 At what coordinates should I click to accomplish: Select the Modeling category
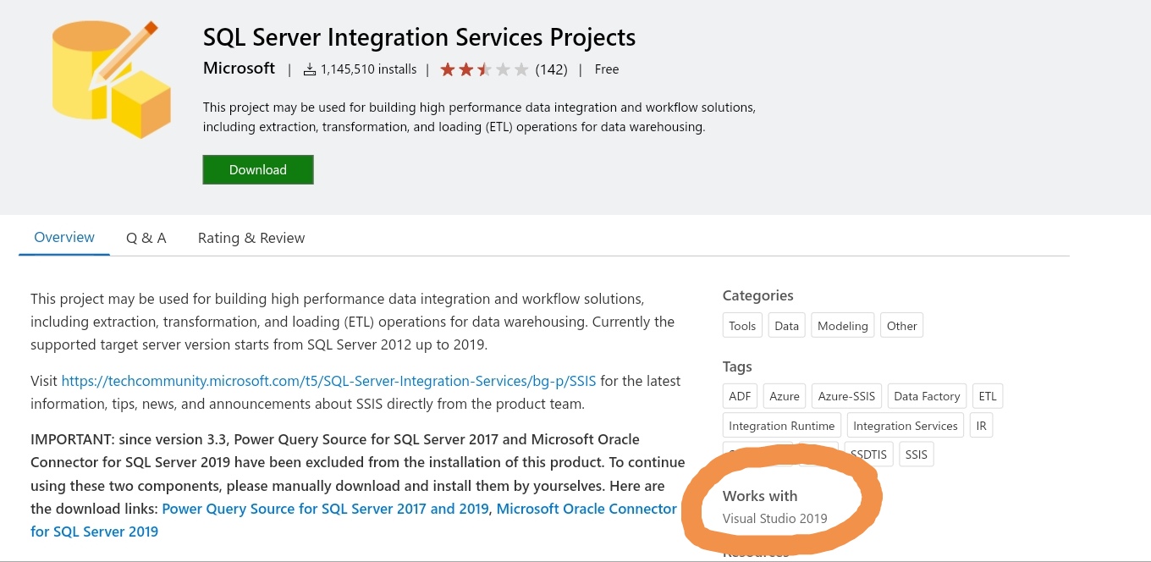842,326
